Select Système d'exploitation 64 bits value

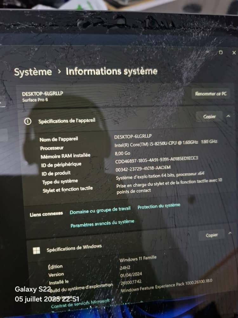pyautogui.click(x=160, y=176)
